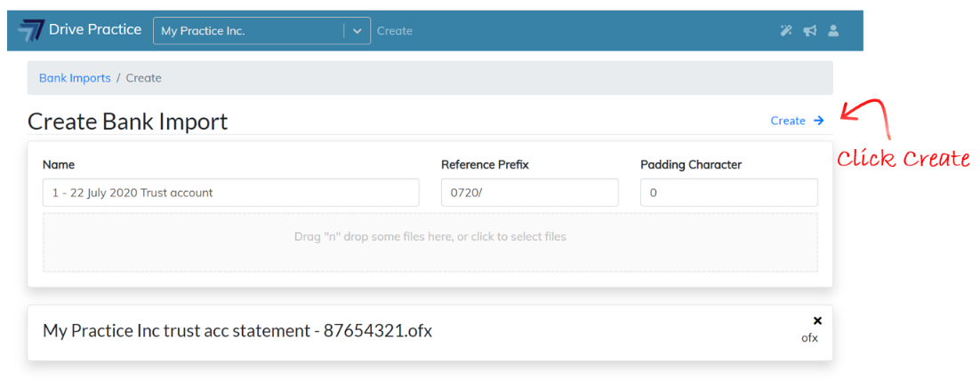
Task: Focus the Name input field
Action: [x=230, y=193]
